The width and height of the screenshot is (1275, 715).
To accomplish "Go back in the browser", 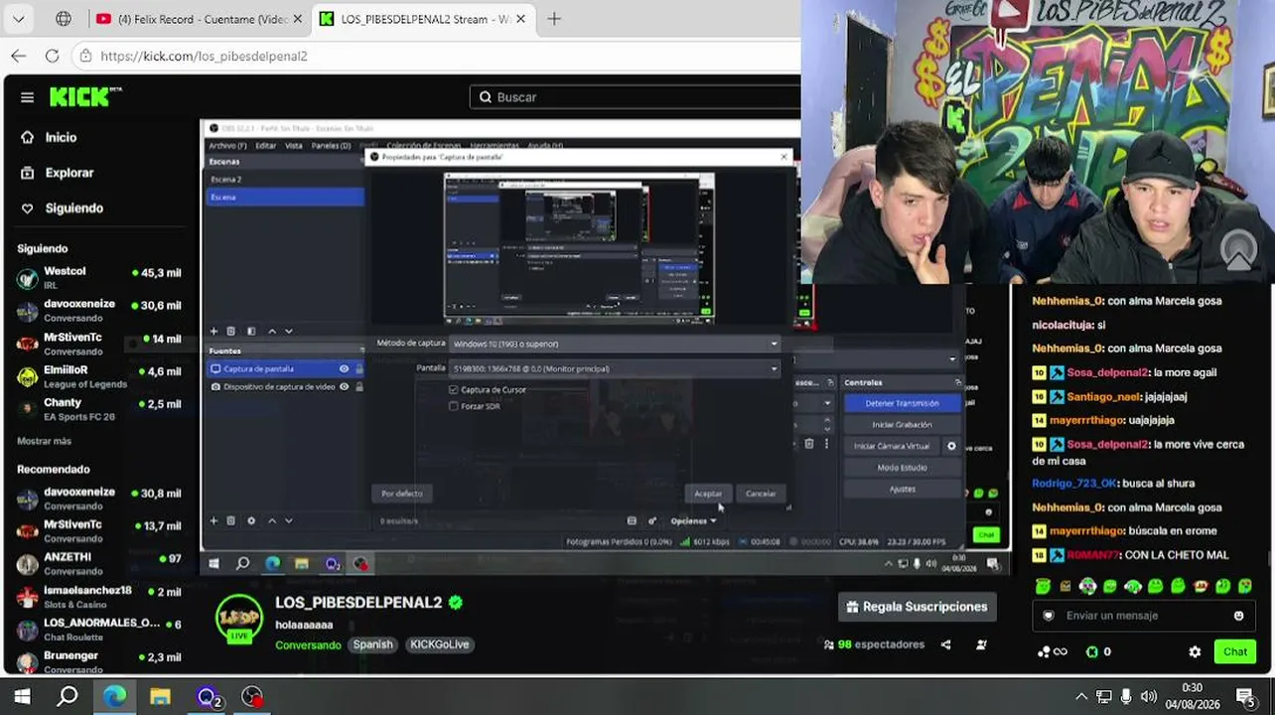I will [19, 56].
